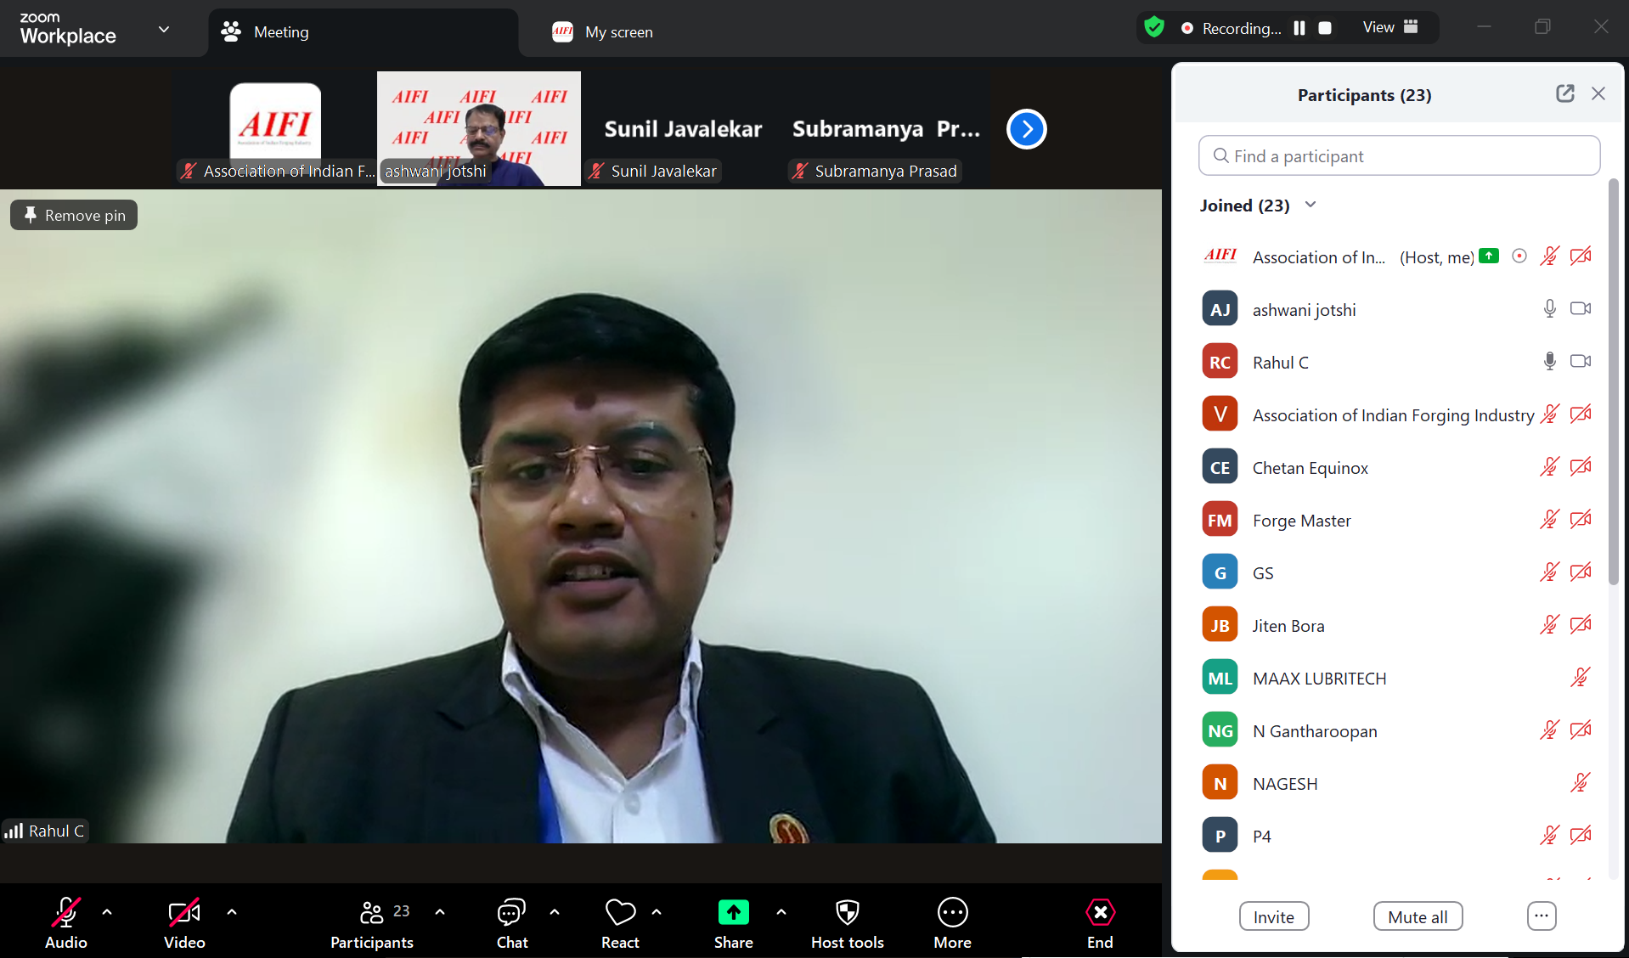Click the Mute all button
This screenshot has height=958, width=1629.
coord(1418,917)
